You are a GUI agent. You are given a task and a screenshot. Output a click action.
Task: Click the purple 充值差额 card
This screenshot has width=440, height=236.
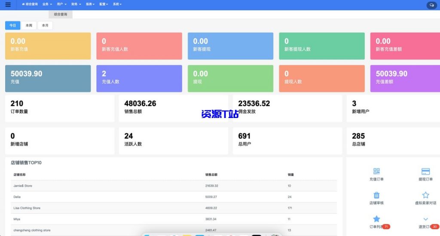[405, 79]
